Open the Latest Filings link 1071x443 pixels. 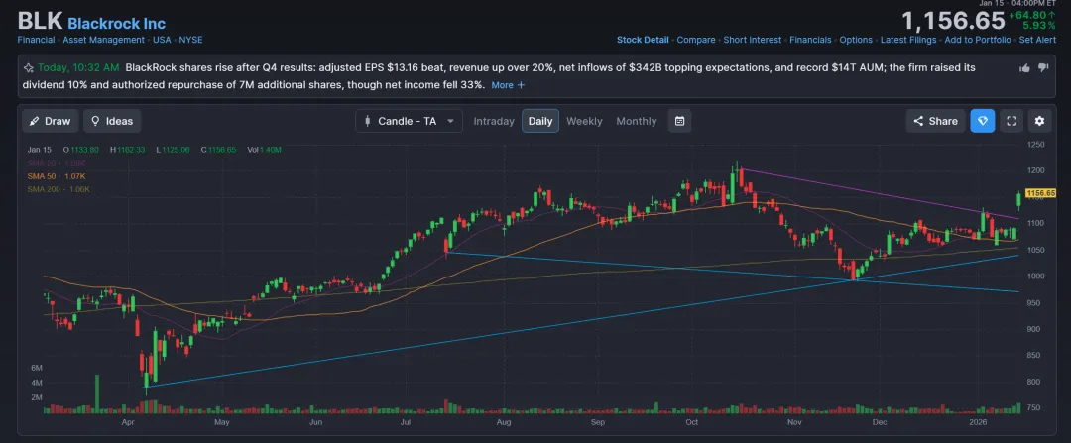pos(908,40)
